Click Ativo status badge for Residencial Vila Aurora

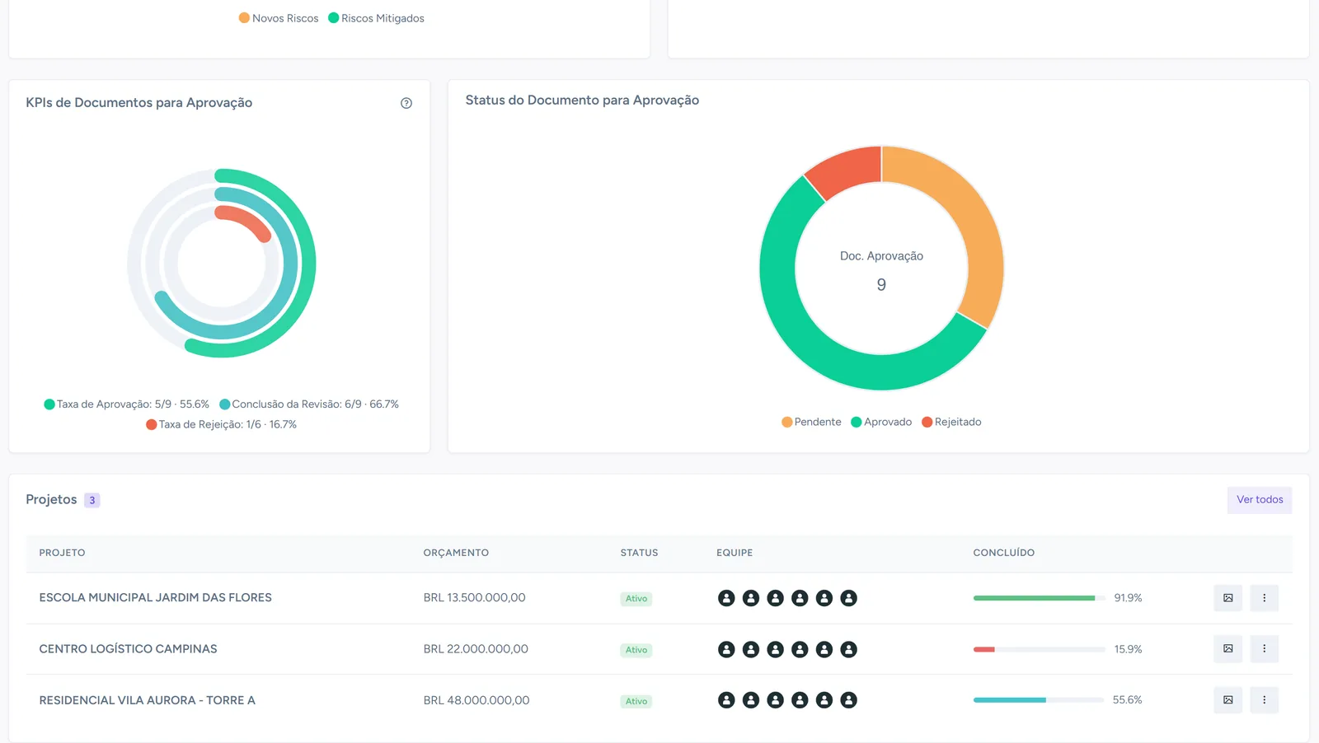(x=636, y=701)
